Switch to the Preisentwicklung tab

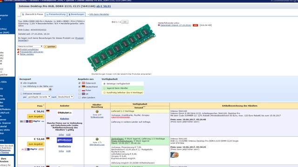point(56,14)
